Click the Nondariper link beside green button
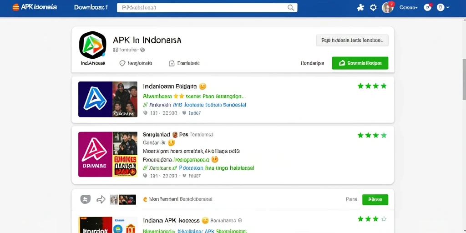The height and width of the screenshot is (233, 466). click(312, 63)
